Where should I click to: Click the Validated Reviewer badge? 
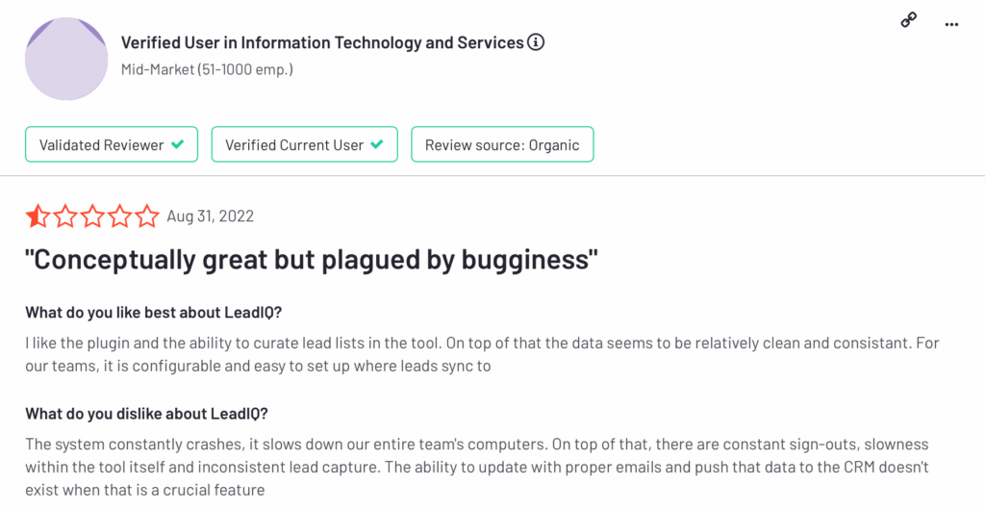click(x=112, y=144)
